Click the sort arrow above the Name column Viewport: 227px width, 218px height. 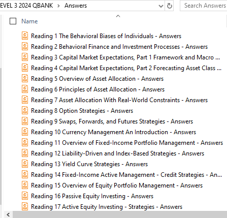[118, 16]
